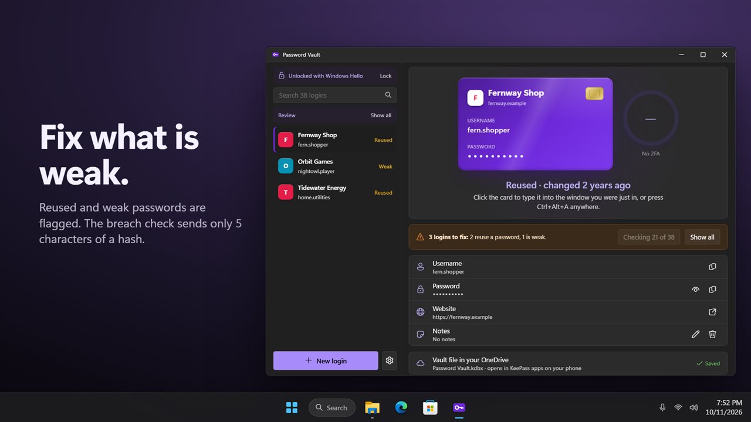Click the taskbar Search box
This screenshot has width=751, height=422.
(331, 407)
